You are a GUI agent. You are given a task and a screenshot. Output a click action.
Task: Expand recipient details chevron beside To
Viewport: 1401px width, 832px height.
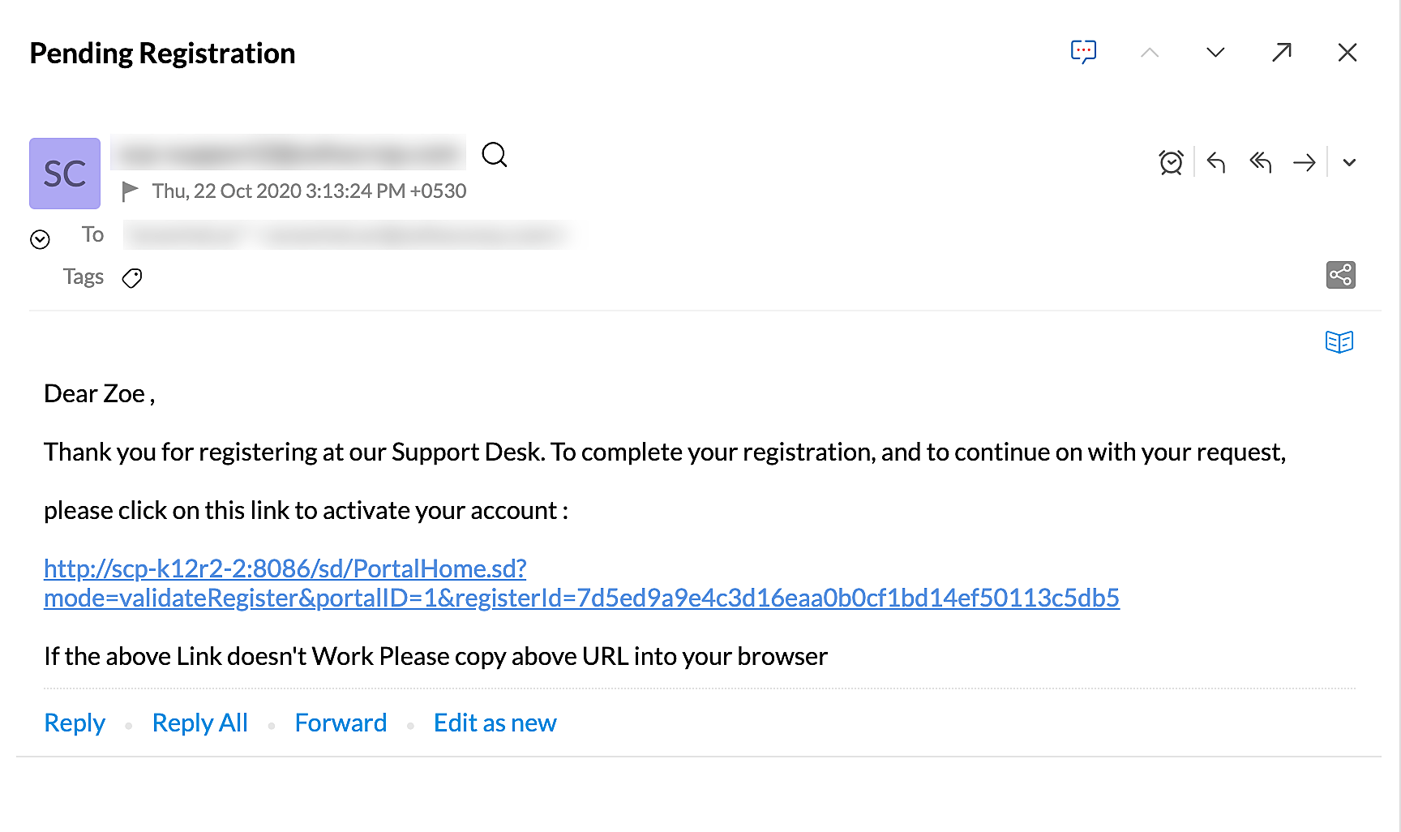tap(40, 239)
